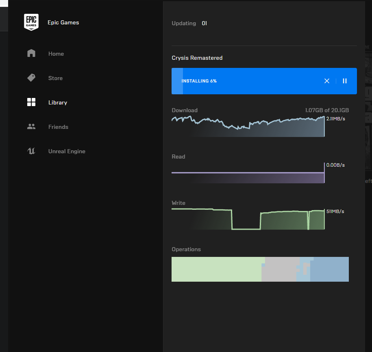Click the Write label

[x=178, y=203]
